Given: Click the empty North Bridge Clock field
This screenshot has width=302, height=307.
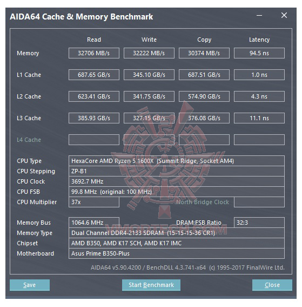Looking at the screenshot, I should click(x=259, y=202).
